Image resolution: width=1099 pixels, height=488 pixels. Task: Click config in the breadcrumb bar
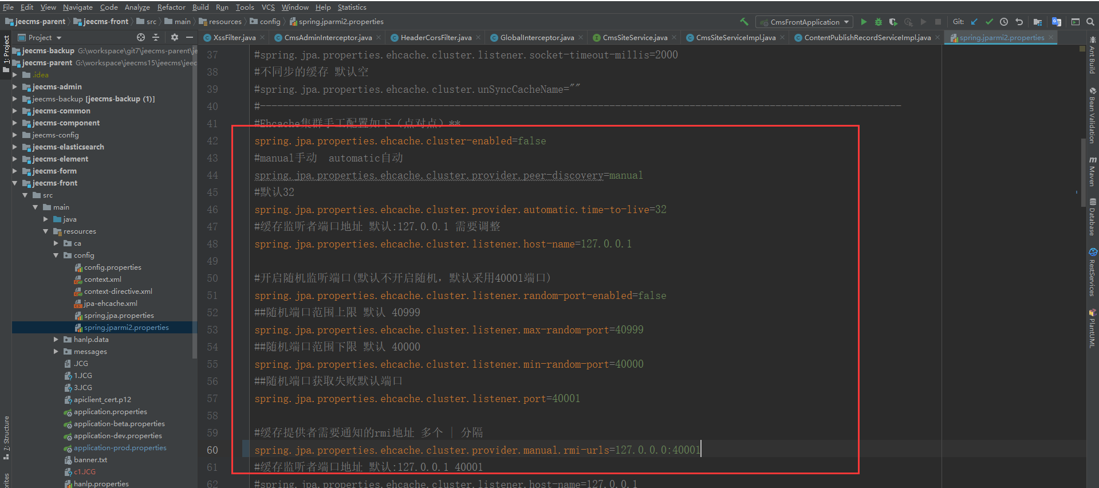pos(270,22)
